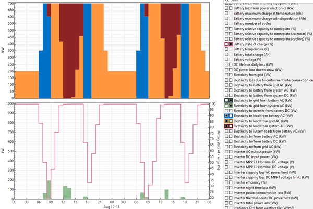
Task: Enable left checkbox for Inverter efficiency (%)
Action: [x=226, y=183]
